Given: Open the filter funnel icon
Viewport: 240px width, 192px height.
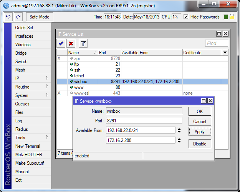Looking at the screenshot, I should [x=83, y=43].
